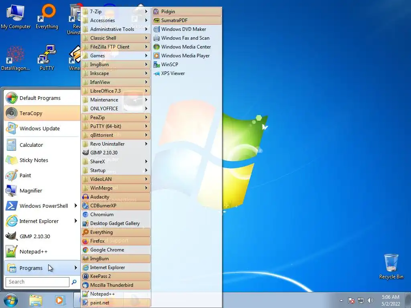The height and width of the screenshot is (308, 411).
Task: Open Calculator from start menu
Action: click(x=42, y=145)
